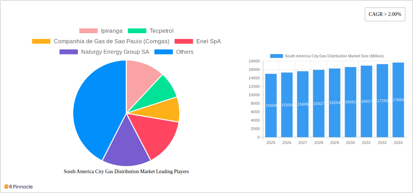Click the 2026 bar labeled 15300

click(287, 105)
